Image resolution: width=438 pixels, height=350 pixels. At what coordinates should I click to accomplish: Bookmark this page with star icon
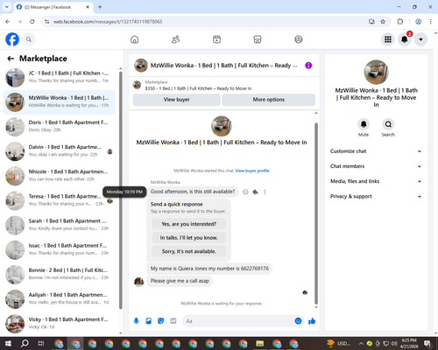383,22
